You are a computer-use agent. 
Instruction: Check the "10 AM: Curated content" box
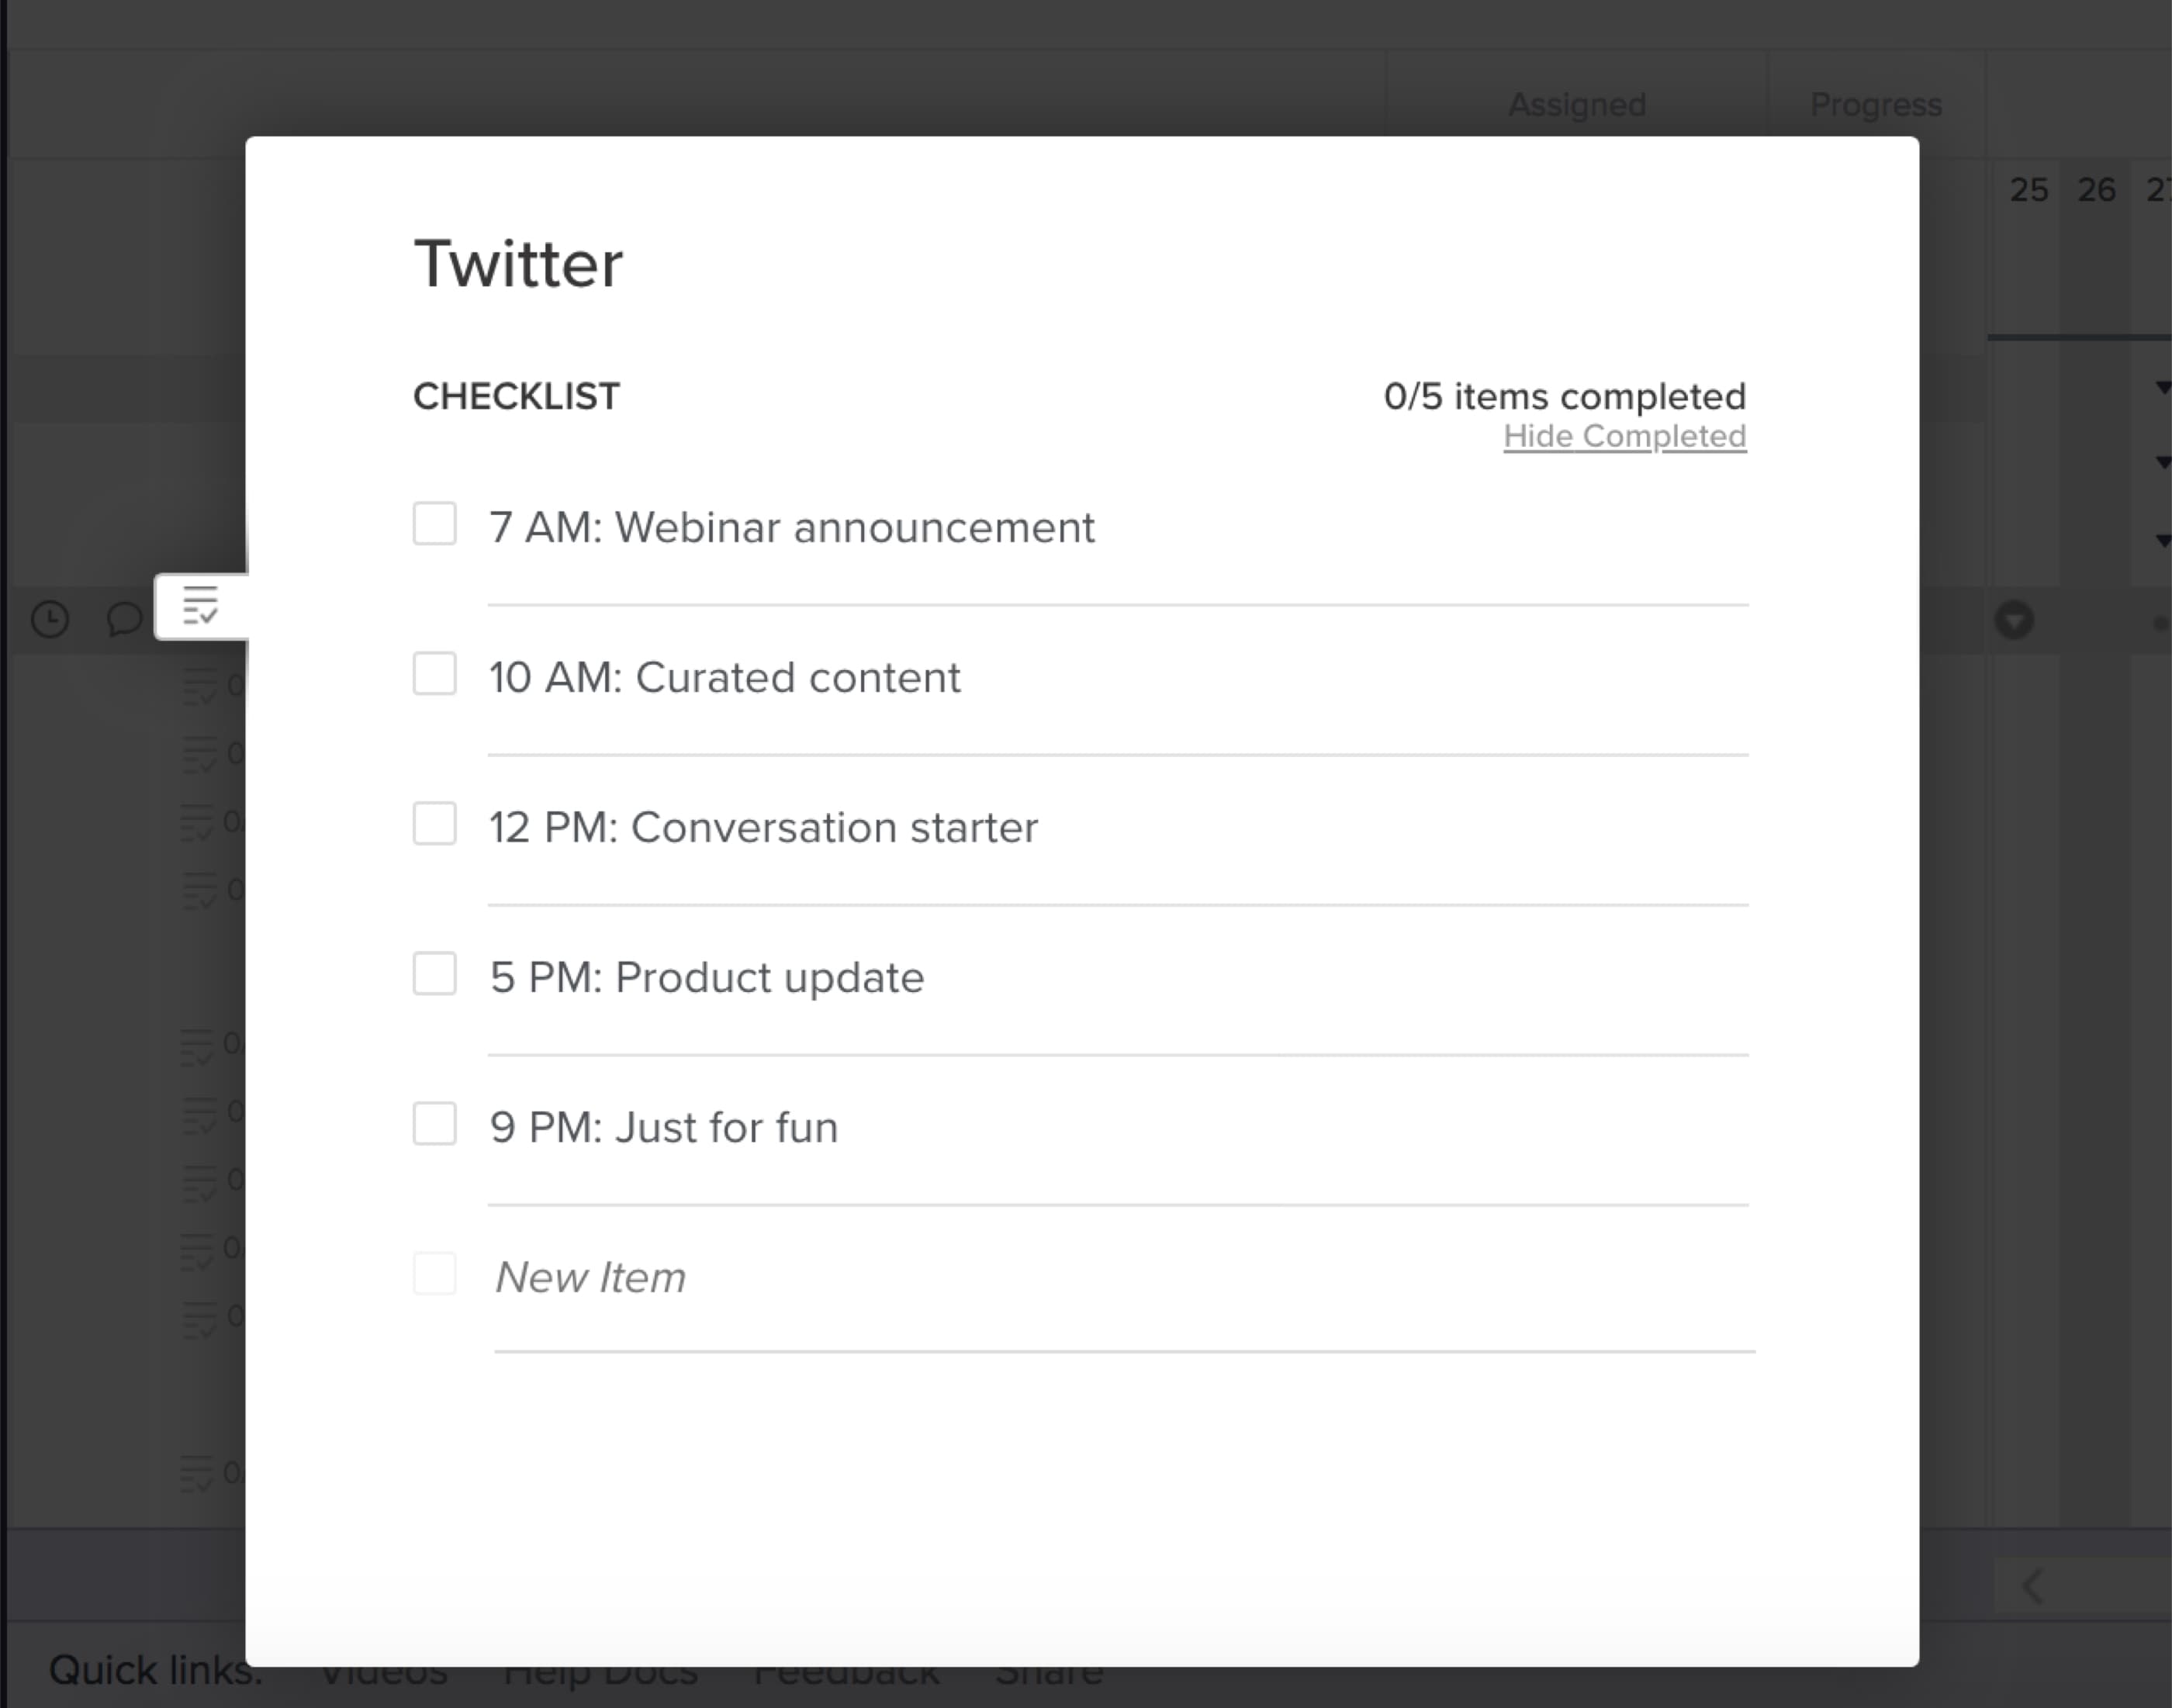pyautogui.click(x=434, y=674)
